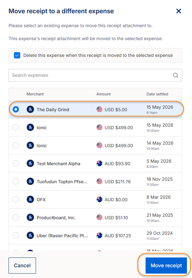
Task: Click Cancel button
Action: point(22,265)
